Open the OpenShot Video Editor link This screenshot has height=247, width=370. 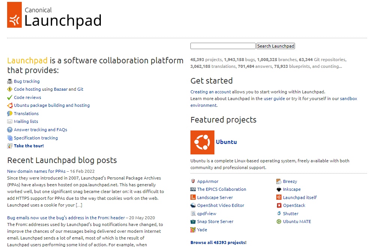click(x=221, y=205)
